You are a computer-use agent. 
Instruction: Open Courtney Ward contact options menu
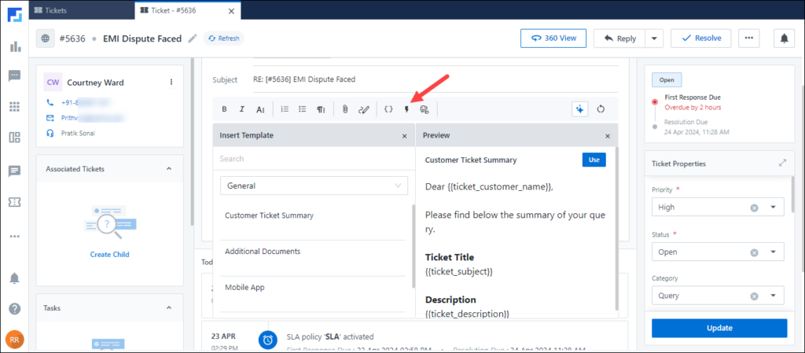click(171, 82)
